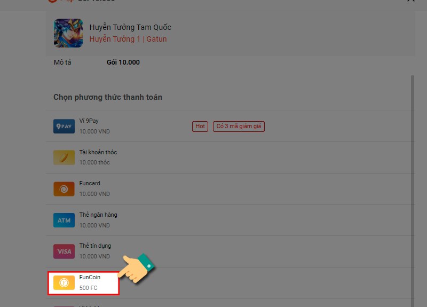Image resolution: width=427 pixels, height=307 pixels.
Task: Click the Huyễn Tưởng Tam Quốc game title
Action: tap(130, 27)
